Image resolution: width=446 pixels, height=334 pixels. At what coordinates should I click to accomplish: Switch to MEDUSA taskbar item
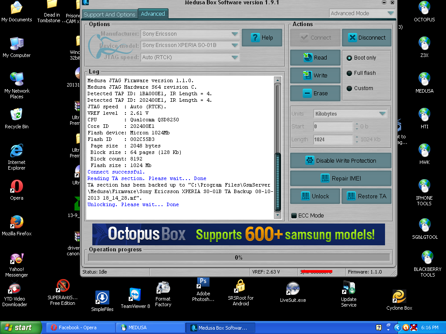[x=150, y=327]
